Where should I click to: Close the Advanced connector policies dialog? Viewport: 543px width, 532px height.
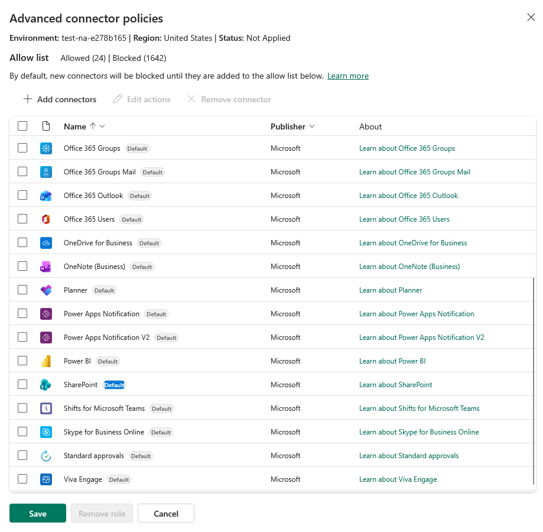coord(531,17)
